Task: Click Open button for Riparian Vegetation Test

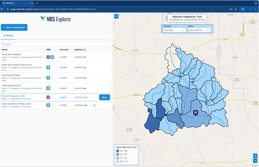Action: tap(104, 97)
